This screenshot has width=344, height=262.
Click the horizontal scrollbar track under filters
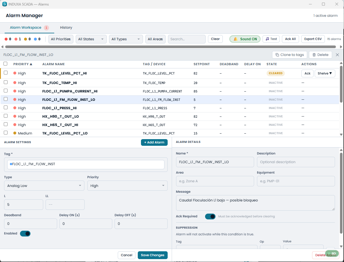171,47
